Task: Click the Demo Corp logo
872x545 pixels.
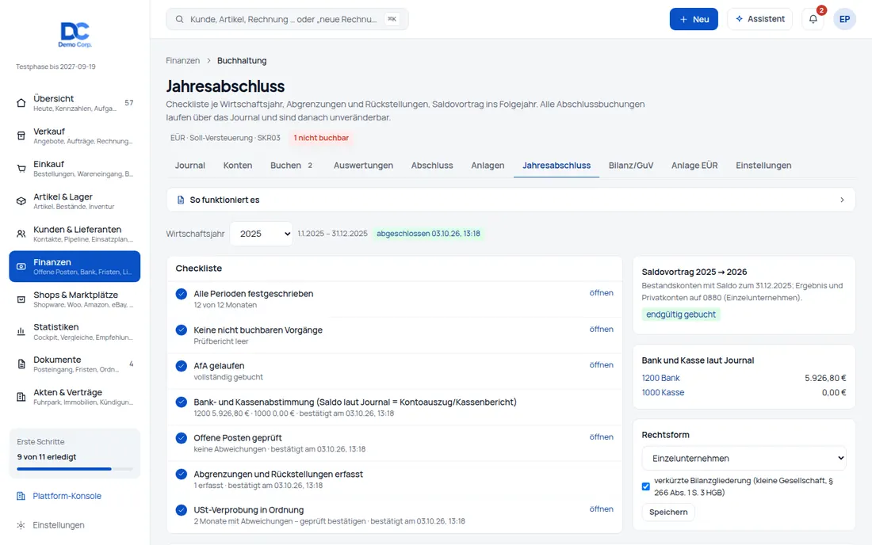Action: point(75,34)
